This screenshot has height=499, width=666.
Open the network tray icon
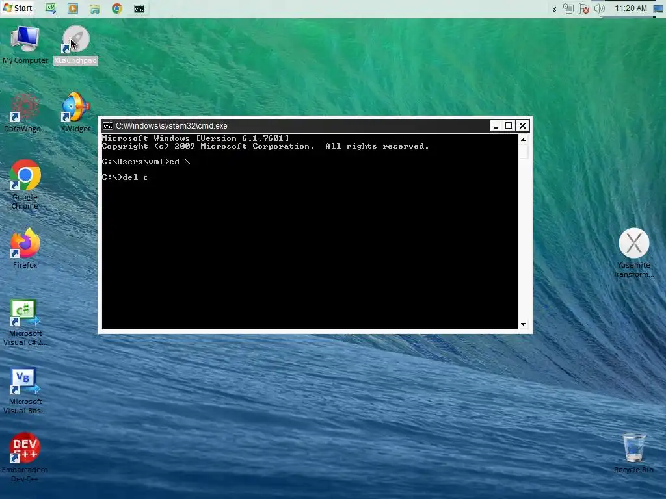tap(568, 8)
